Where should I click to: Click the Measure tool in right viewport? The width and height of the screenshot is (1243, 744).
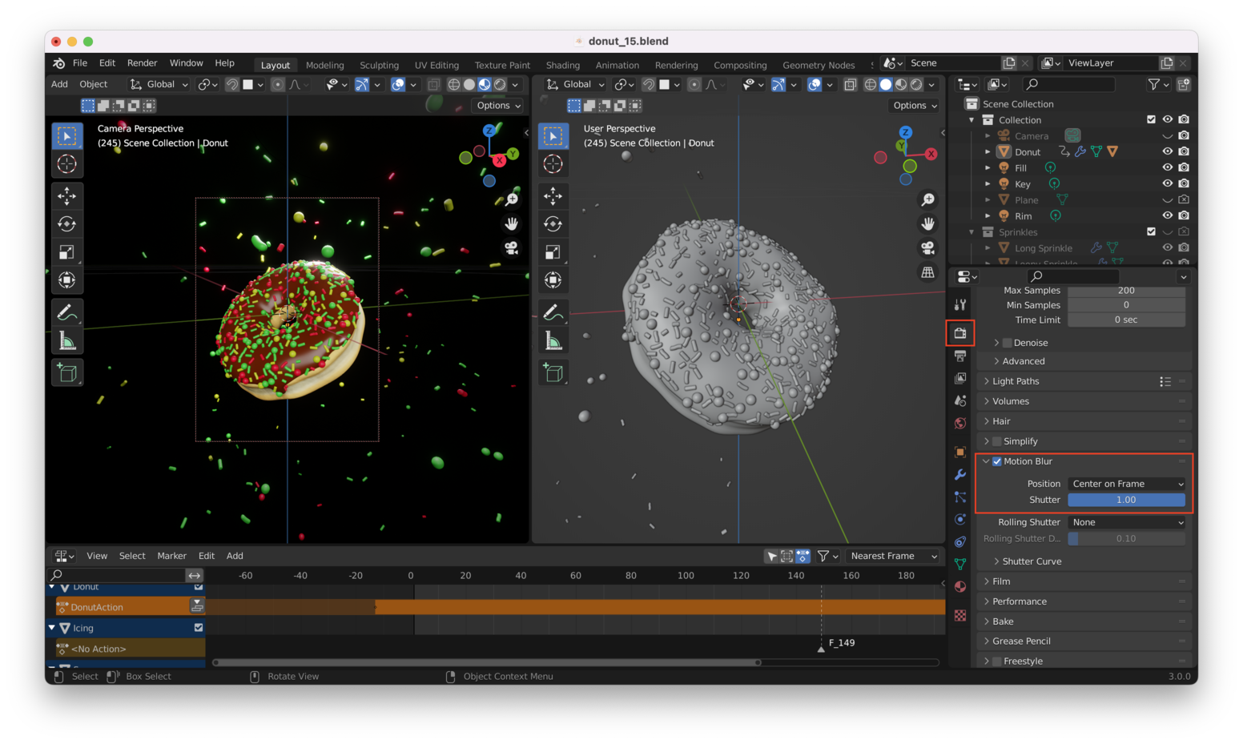pos(553,342)
